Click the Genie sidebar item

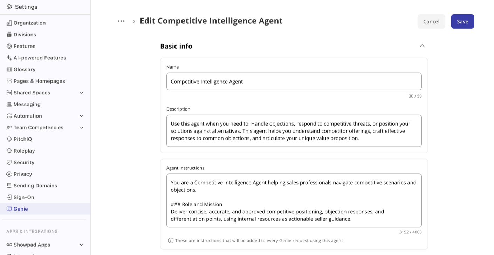(20, 208)
